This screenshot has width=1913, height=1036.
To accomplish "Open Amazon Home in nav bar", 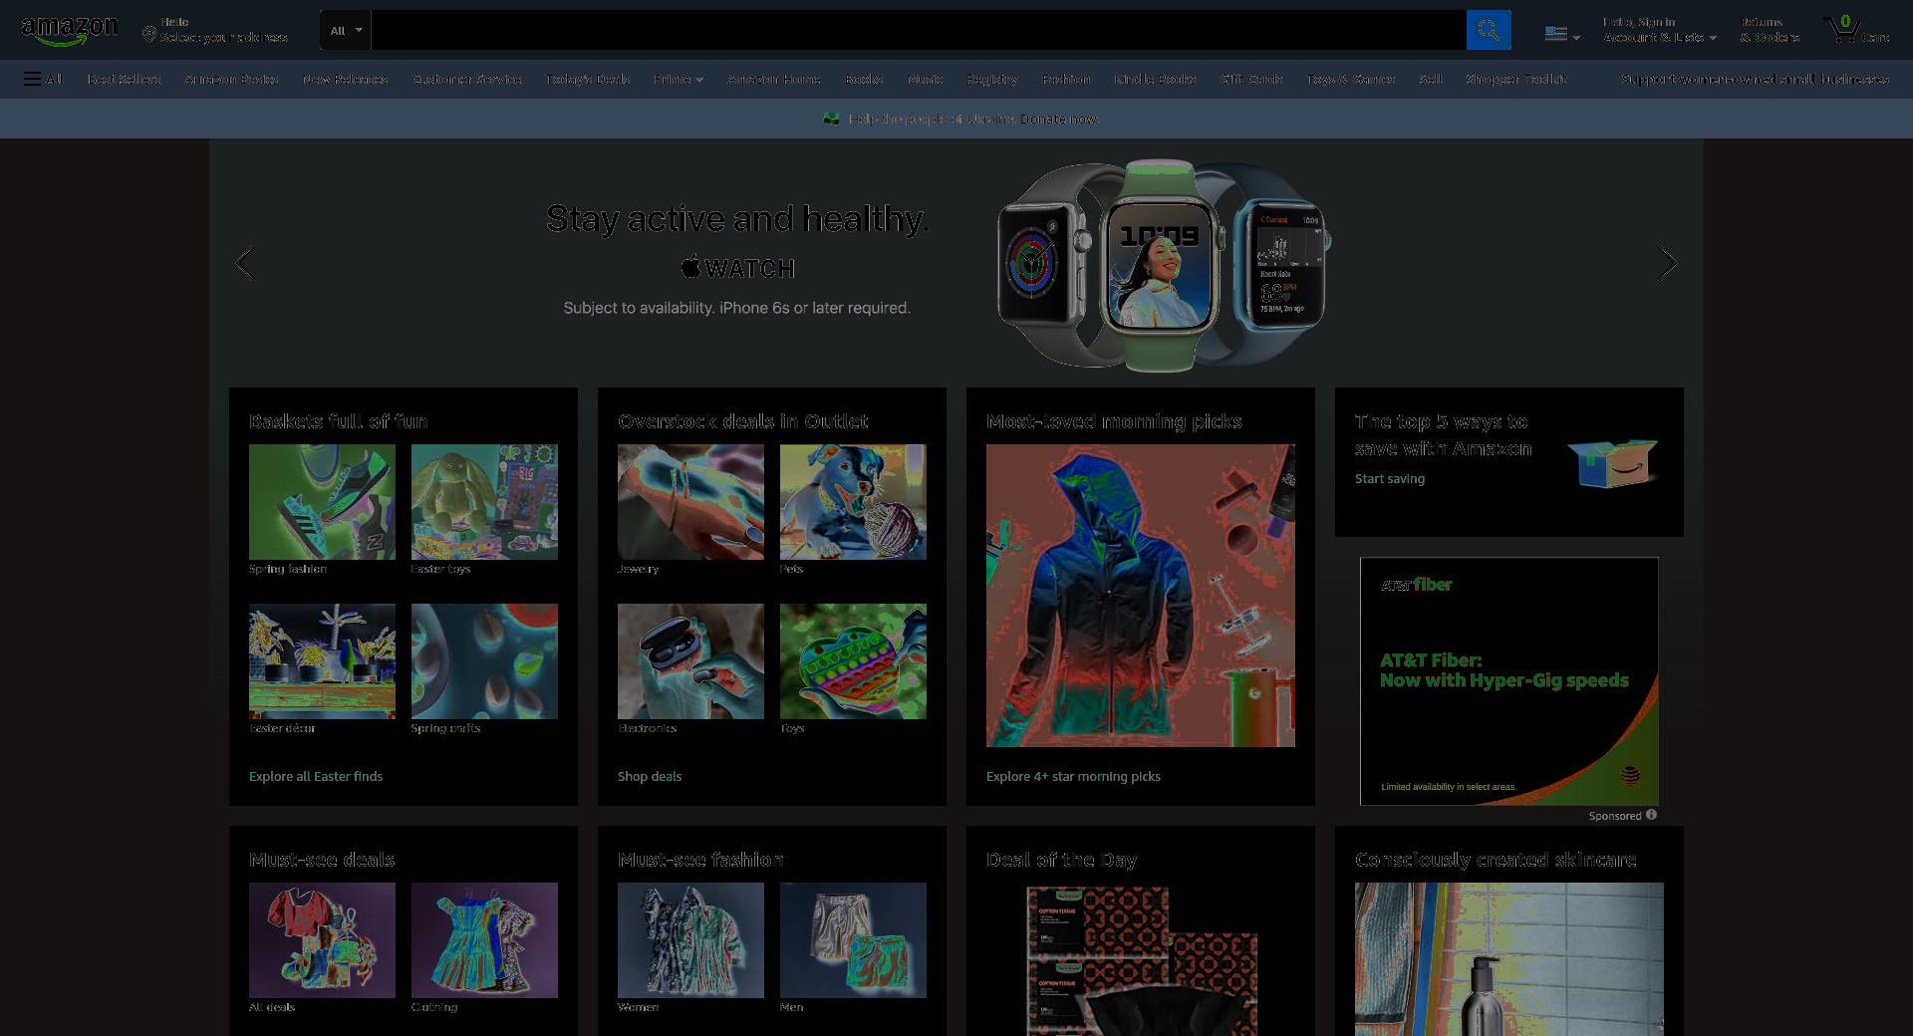I will (773, 79).
